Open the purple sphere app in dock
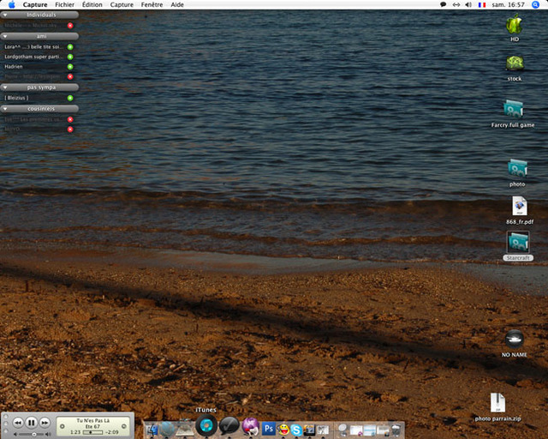The width and height of the screenshot is (548, 439). point(250,427)
